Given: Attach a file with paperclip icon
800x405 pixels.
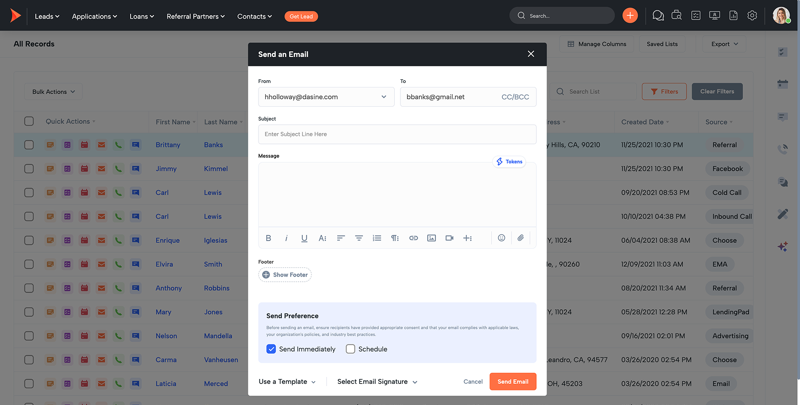Looking at the screenshot, I should [521, 238].
